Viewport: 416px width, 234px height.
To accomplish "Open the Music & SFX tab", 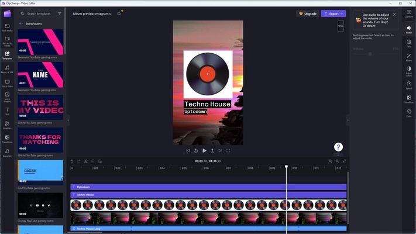I will tap(7, 69).
